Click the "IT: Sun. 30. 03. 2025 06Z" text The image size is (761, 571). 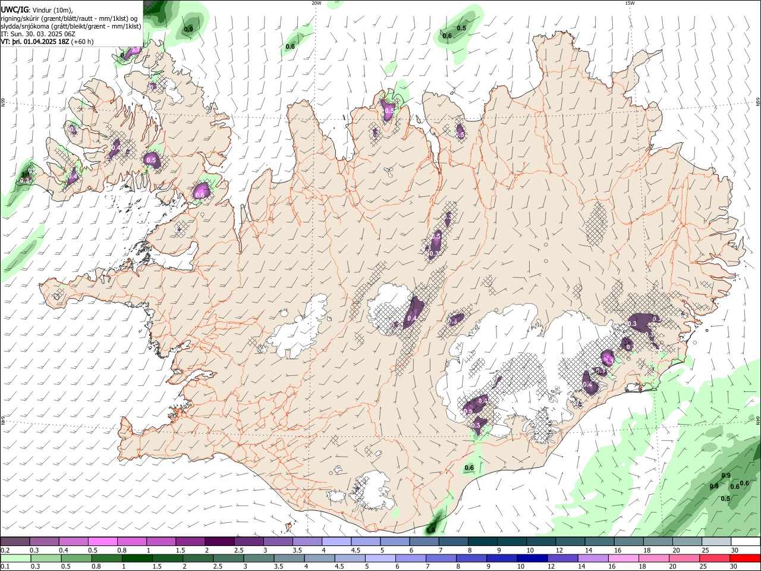tap(37, 34)
